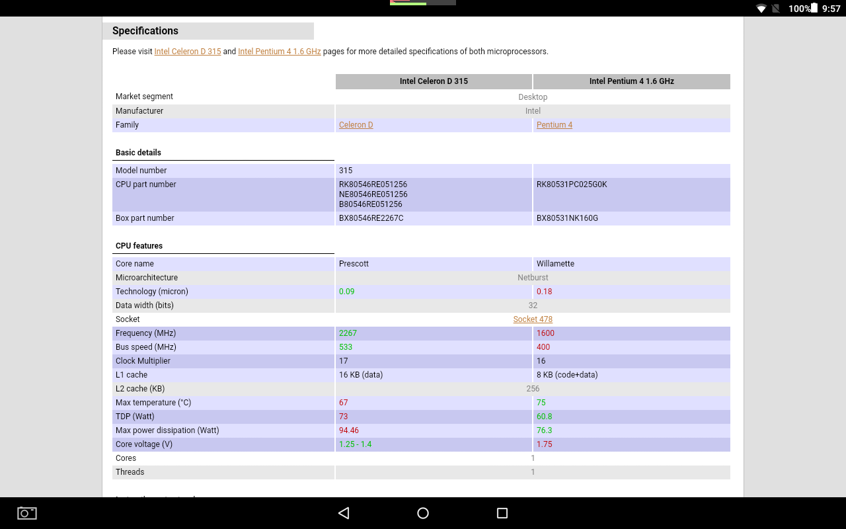
Task: Open the Socket 478 link
Action: point(533,319)
